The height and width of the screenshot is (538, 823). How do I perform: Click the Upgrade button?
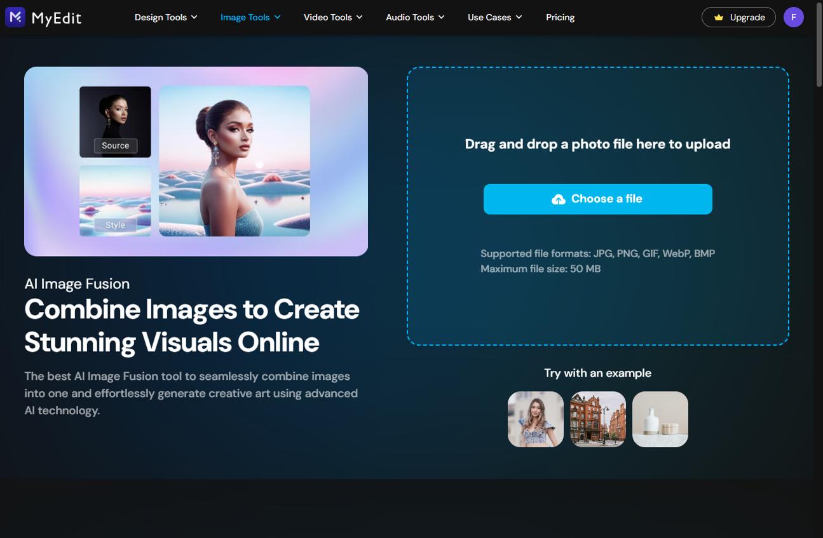pyautogui.click(x=738, y=17)
